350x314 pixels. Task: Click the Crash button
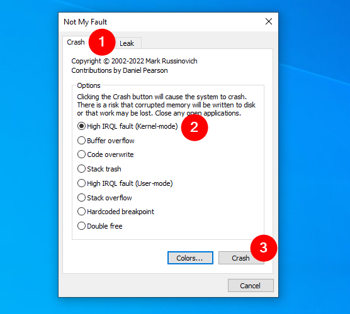[241, 258]
